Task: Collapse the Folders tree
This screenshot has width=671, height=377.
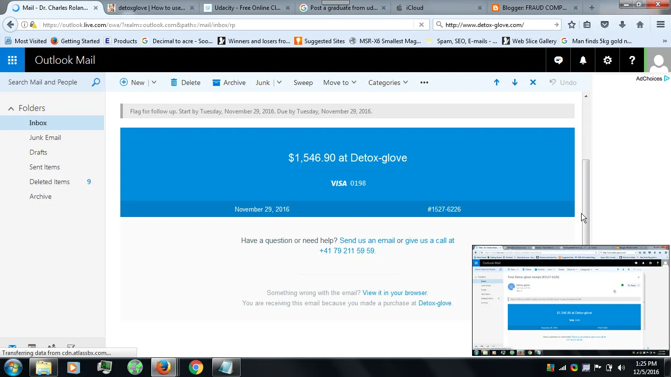Action: pos(11,108)
